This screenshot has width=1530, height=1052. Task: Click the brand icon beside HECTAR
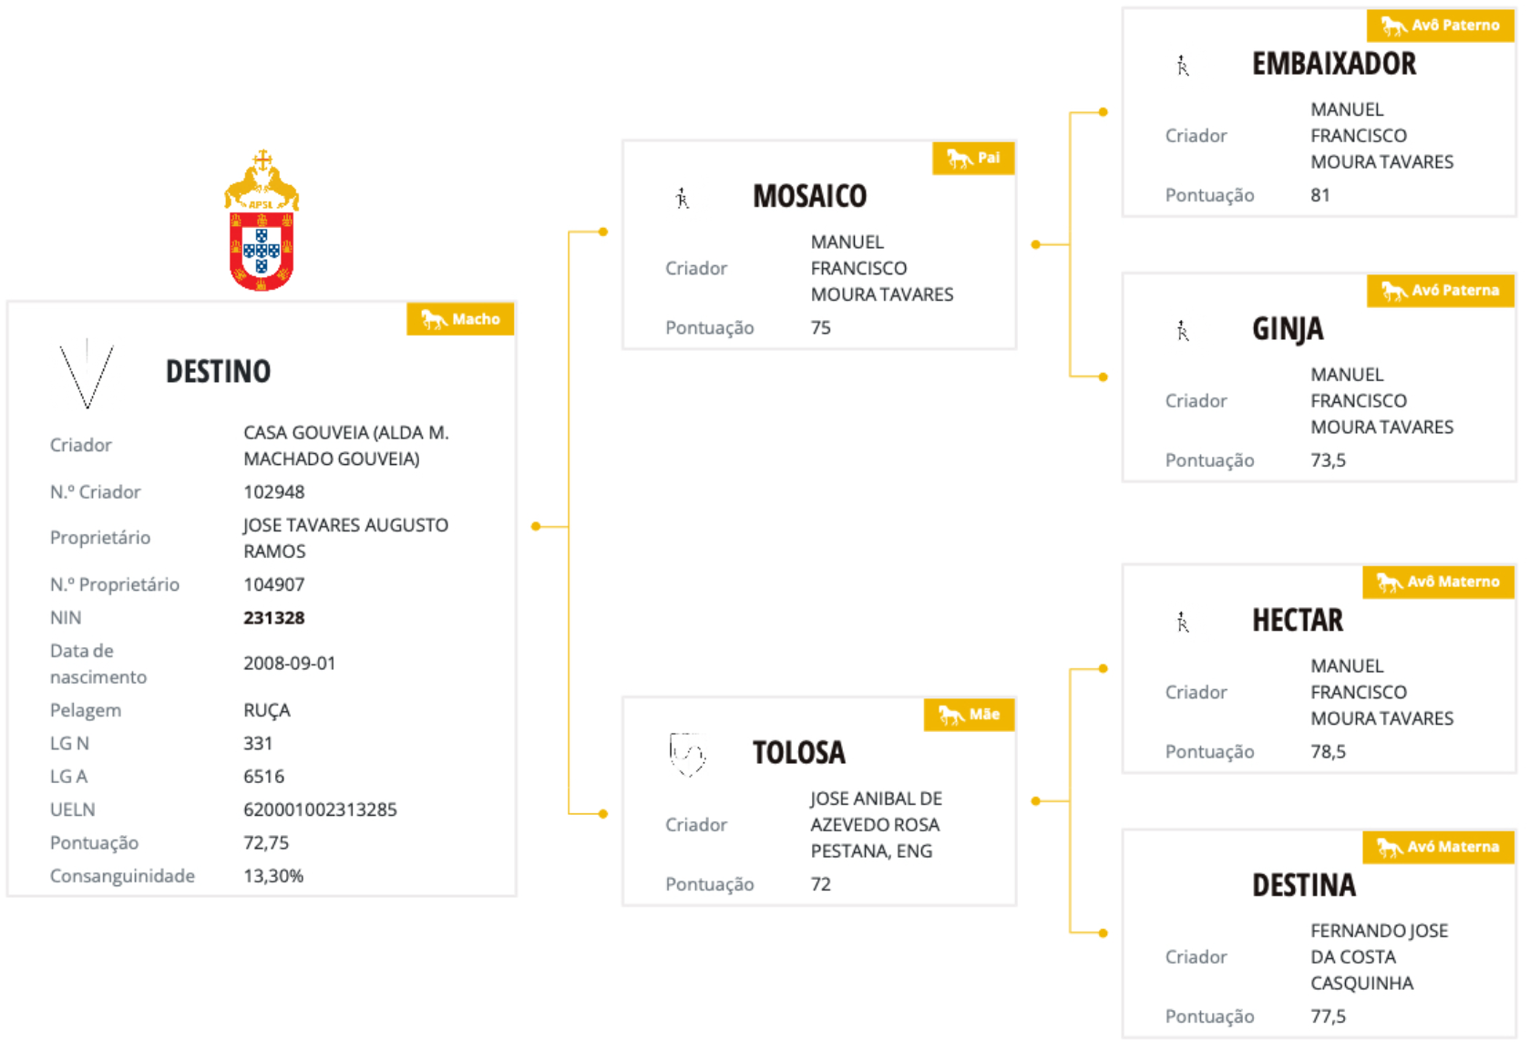click(1182, 623)
